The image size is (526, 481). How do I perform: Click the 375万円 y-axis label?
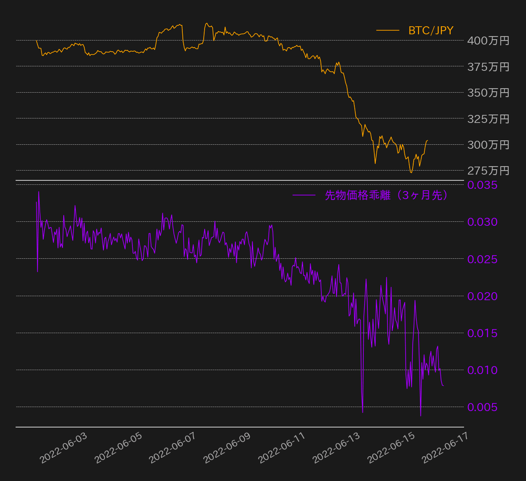coord(488,67)
